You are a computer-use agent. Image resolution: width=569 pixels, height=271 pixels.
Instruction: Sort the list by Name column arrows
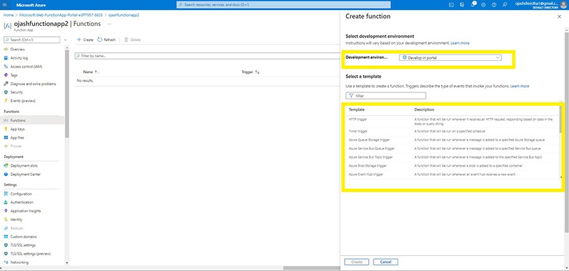(97, 72)
